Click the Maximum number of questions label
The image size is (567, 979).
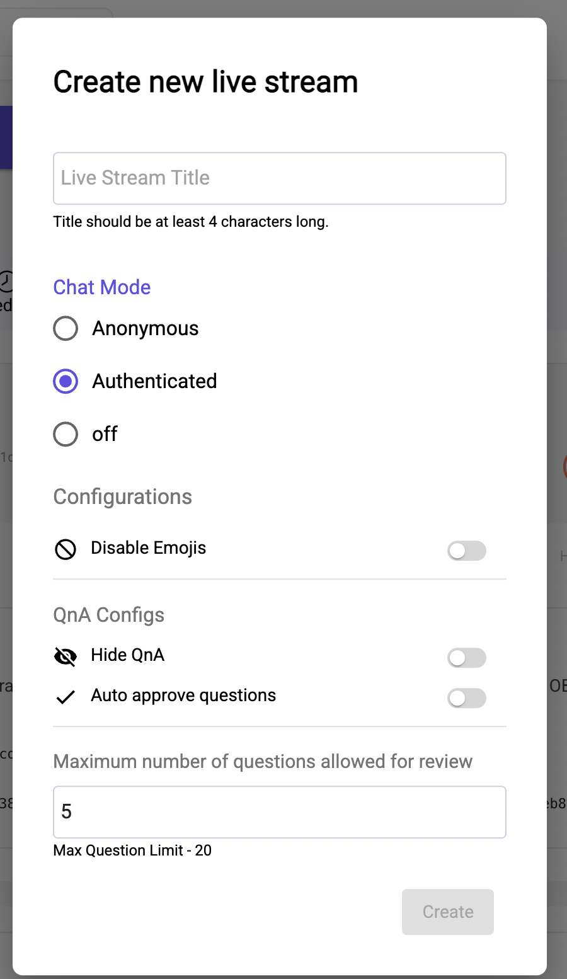point(263,761)
